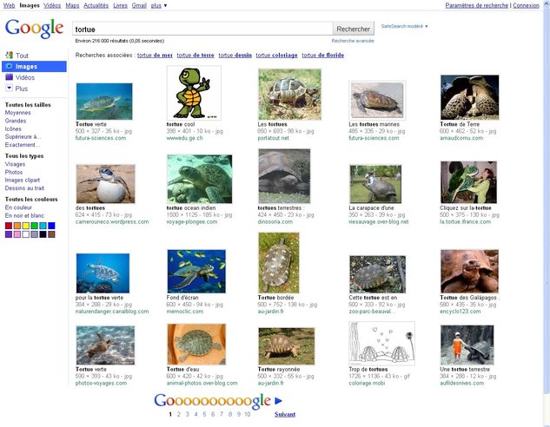550x427 pixels.
Task: Choose the green color swatch filter
Action: point(35,226)
